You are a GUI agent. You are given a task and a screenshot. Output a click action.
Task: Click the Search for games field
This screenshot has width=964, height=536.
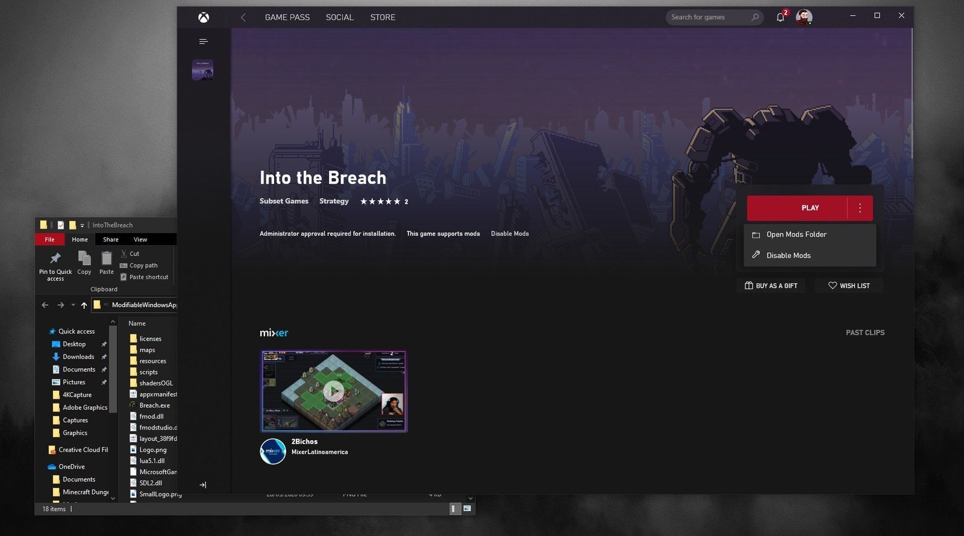[x=709, y=17]
